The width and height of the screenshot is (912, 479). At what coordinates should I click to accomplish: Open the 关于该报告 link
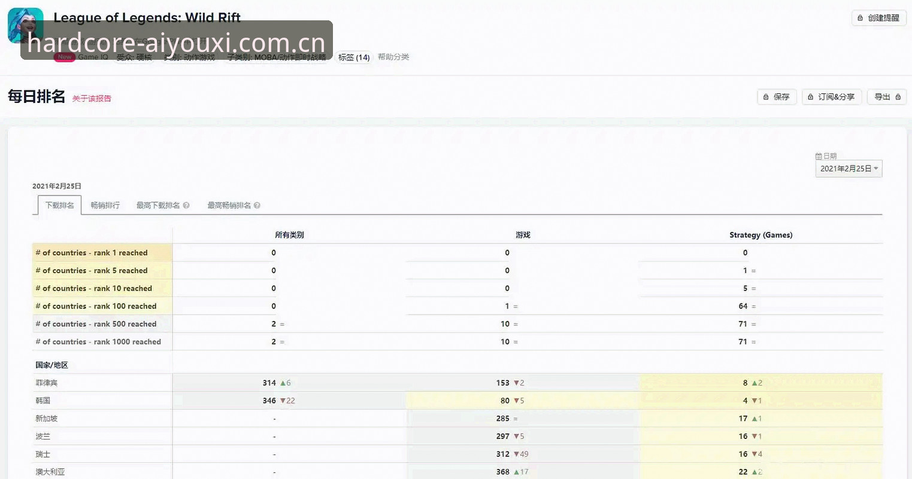(92, 99)
